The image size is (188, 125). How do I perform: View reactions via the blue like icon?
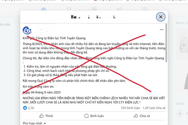pyautogui.click(x=25, y=108)
